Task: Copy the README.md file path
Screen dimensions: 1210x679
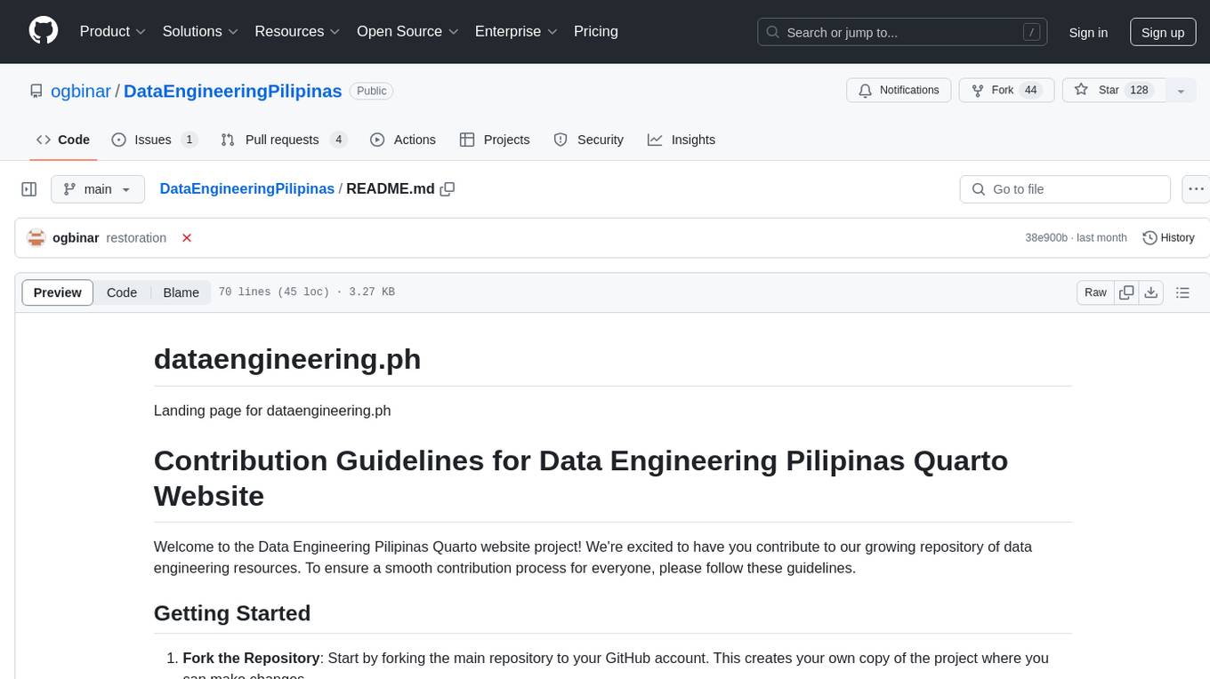Action: point(448,189)
